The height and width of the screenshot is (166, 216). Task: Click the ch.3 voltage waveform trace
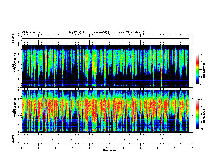pos(105,139)
